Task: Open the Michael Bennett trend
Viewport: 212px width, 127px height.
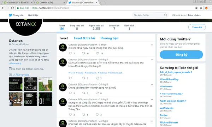Action: 169,122
